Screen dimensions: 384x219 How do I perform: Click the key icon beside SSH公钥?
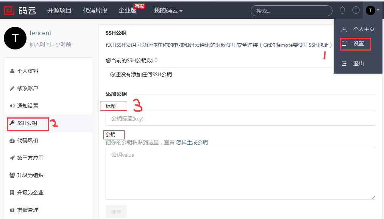click(x=12, y=123)
